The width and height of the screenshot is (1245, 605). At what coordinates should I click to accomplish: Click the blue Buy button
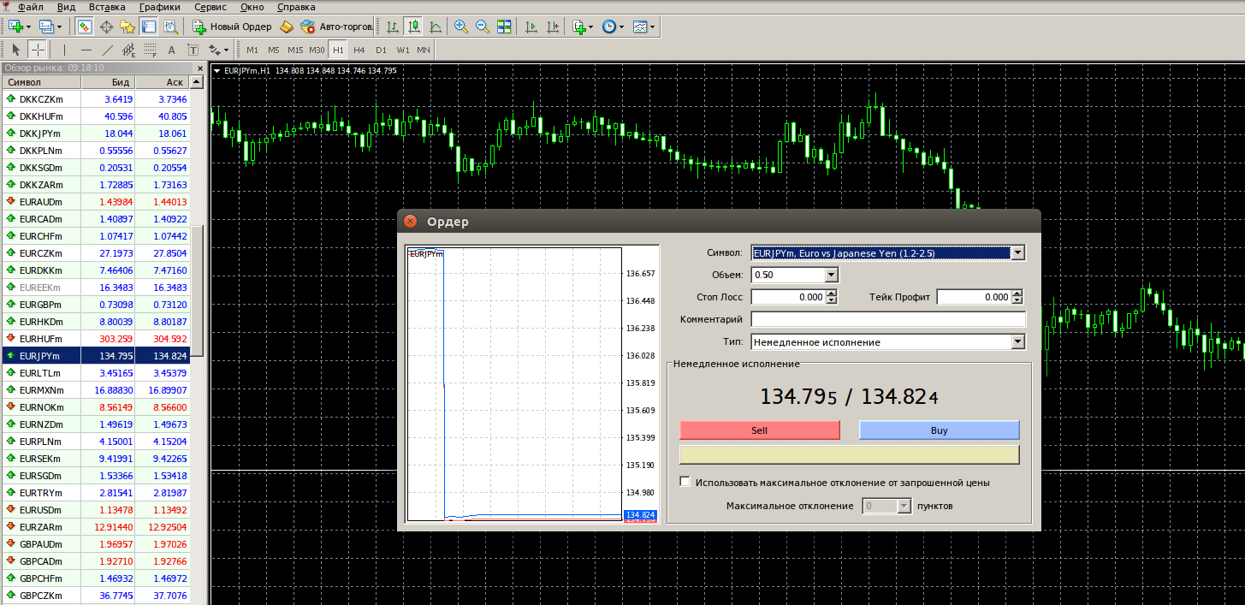[x=940, y=430]
